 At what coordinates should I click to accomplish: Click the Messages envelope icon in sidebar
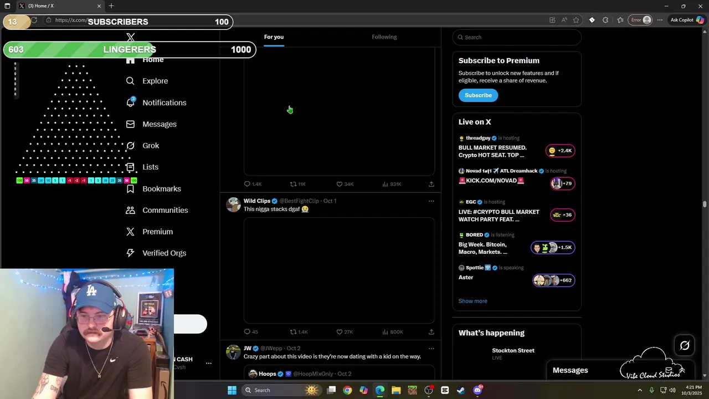(130, 124)
